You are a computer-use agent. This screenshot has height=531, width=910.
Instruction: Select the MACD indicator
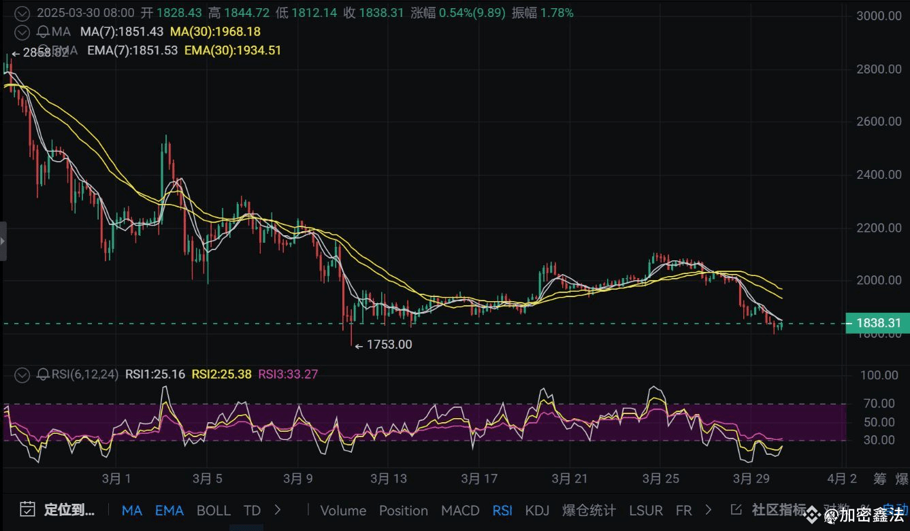[460, 511]
